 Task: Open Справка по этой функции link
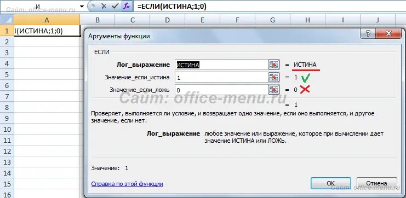point(127,184)
